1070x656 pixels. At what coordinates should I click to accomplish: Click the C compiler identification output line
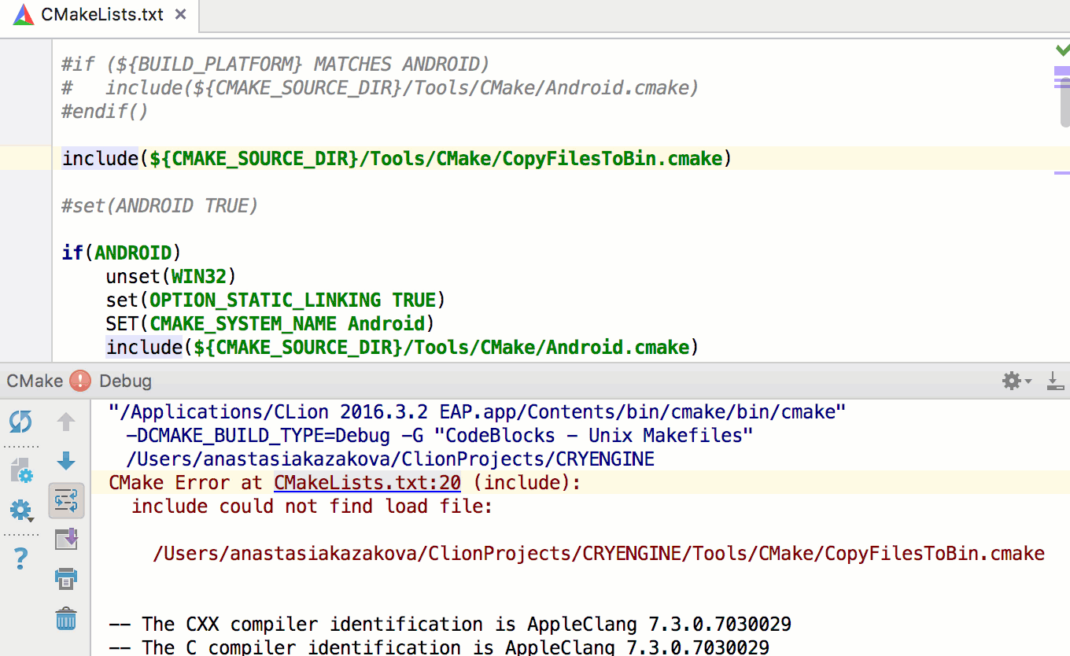click(439, 647)
